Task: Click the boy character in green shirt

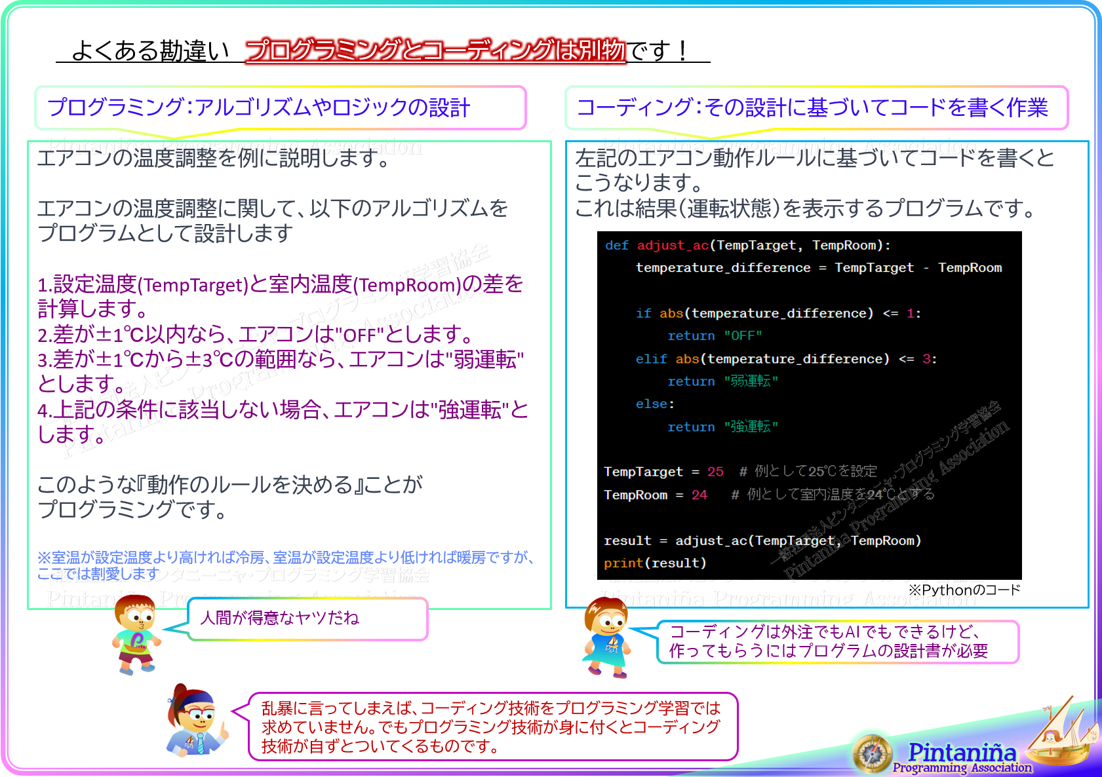Action: click(x=136, y=635)
